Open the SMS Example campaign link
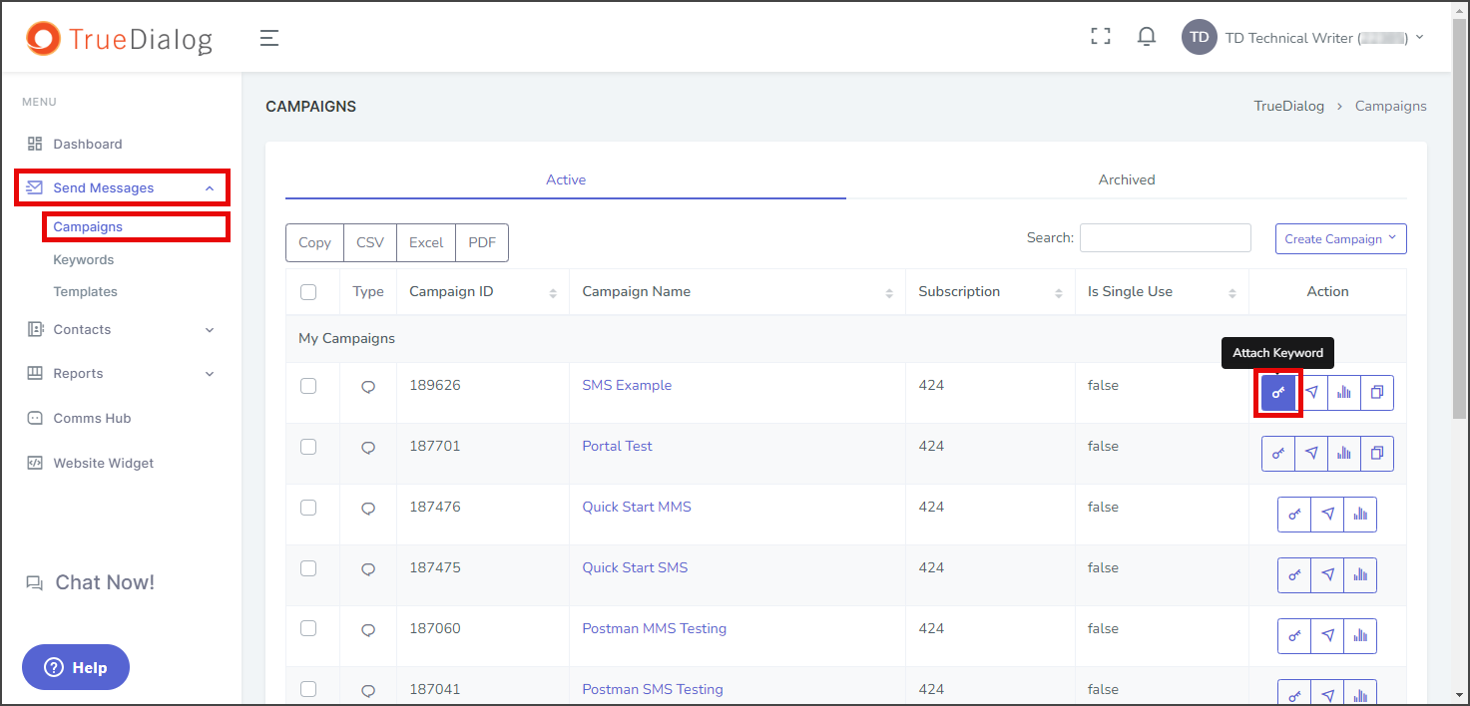Screen dimensions: 1470x706 coord(627,385)
